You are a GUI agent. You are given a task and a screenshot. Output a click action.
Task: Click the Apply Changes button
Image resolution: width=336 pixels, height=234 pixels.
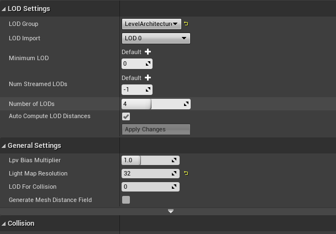coord(156,129)
